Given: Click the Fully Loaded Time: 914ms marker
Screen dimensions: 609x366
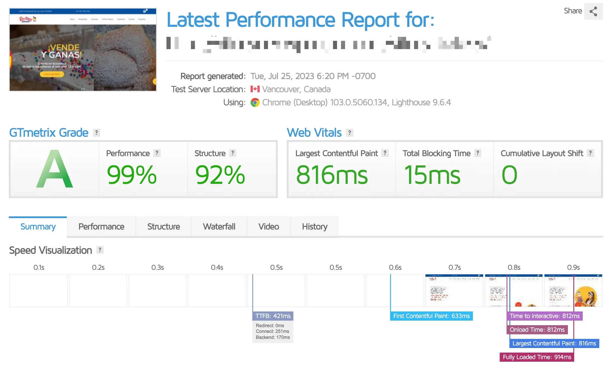Looking at the screenshot, I should pos(537,357).
